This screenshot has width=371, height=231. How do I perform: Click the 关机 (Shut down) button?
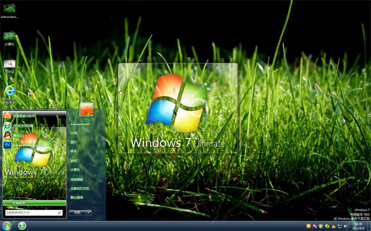(x=78, y=213)
